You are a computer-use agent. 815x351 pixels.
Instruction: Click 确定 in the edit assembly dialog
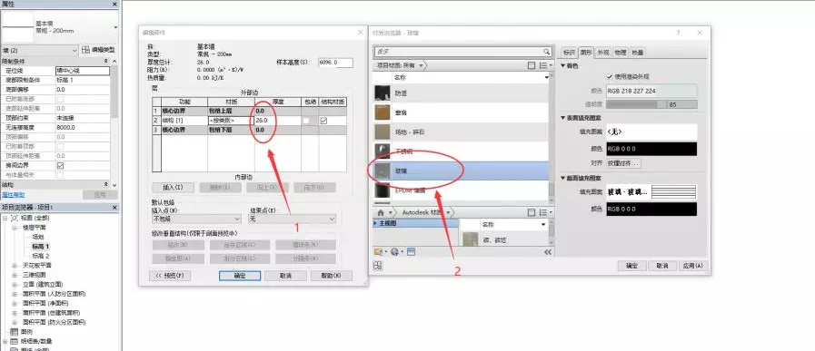239,275
